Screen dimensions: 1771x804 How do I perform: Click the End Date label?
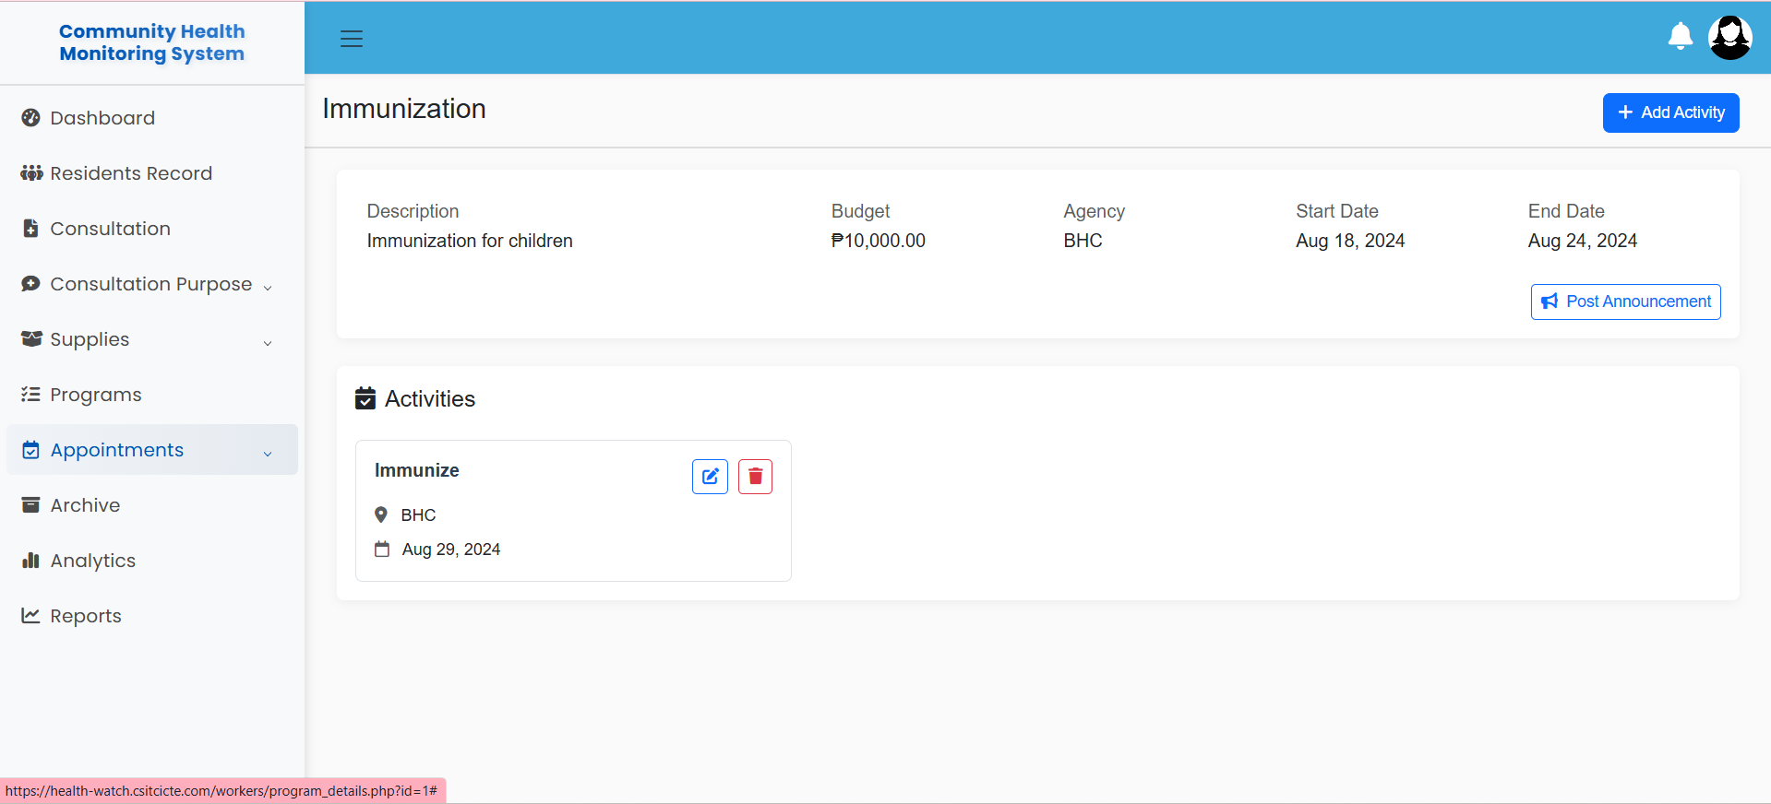[x=1566, y=211]
